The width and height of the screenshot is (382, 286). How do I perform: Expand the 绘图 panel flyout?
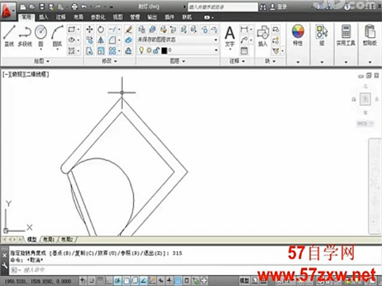coord(41,61)
